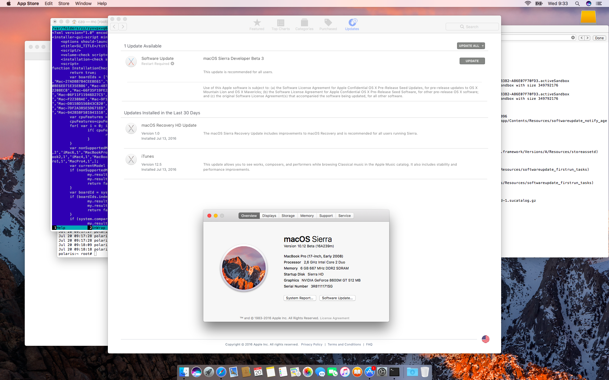Open Top Charts in App Store toolbar
The image size is (609, 380).
point(281,24)
